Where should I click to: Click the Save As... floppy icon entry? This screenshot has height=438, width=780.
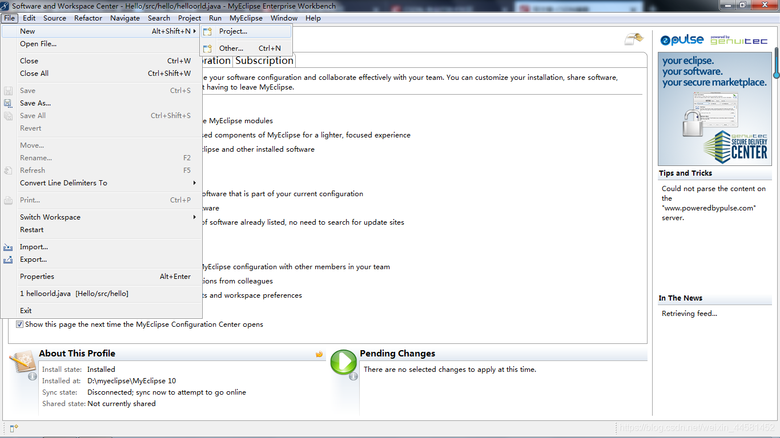click(x=101, y=103)
